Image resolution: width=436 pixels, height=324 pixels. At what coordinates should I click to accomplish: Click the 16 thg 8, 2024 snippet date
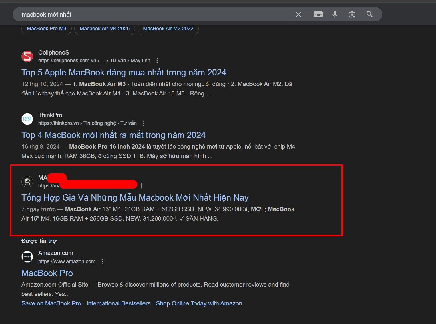coord(41,147)
